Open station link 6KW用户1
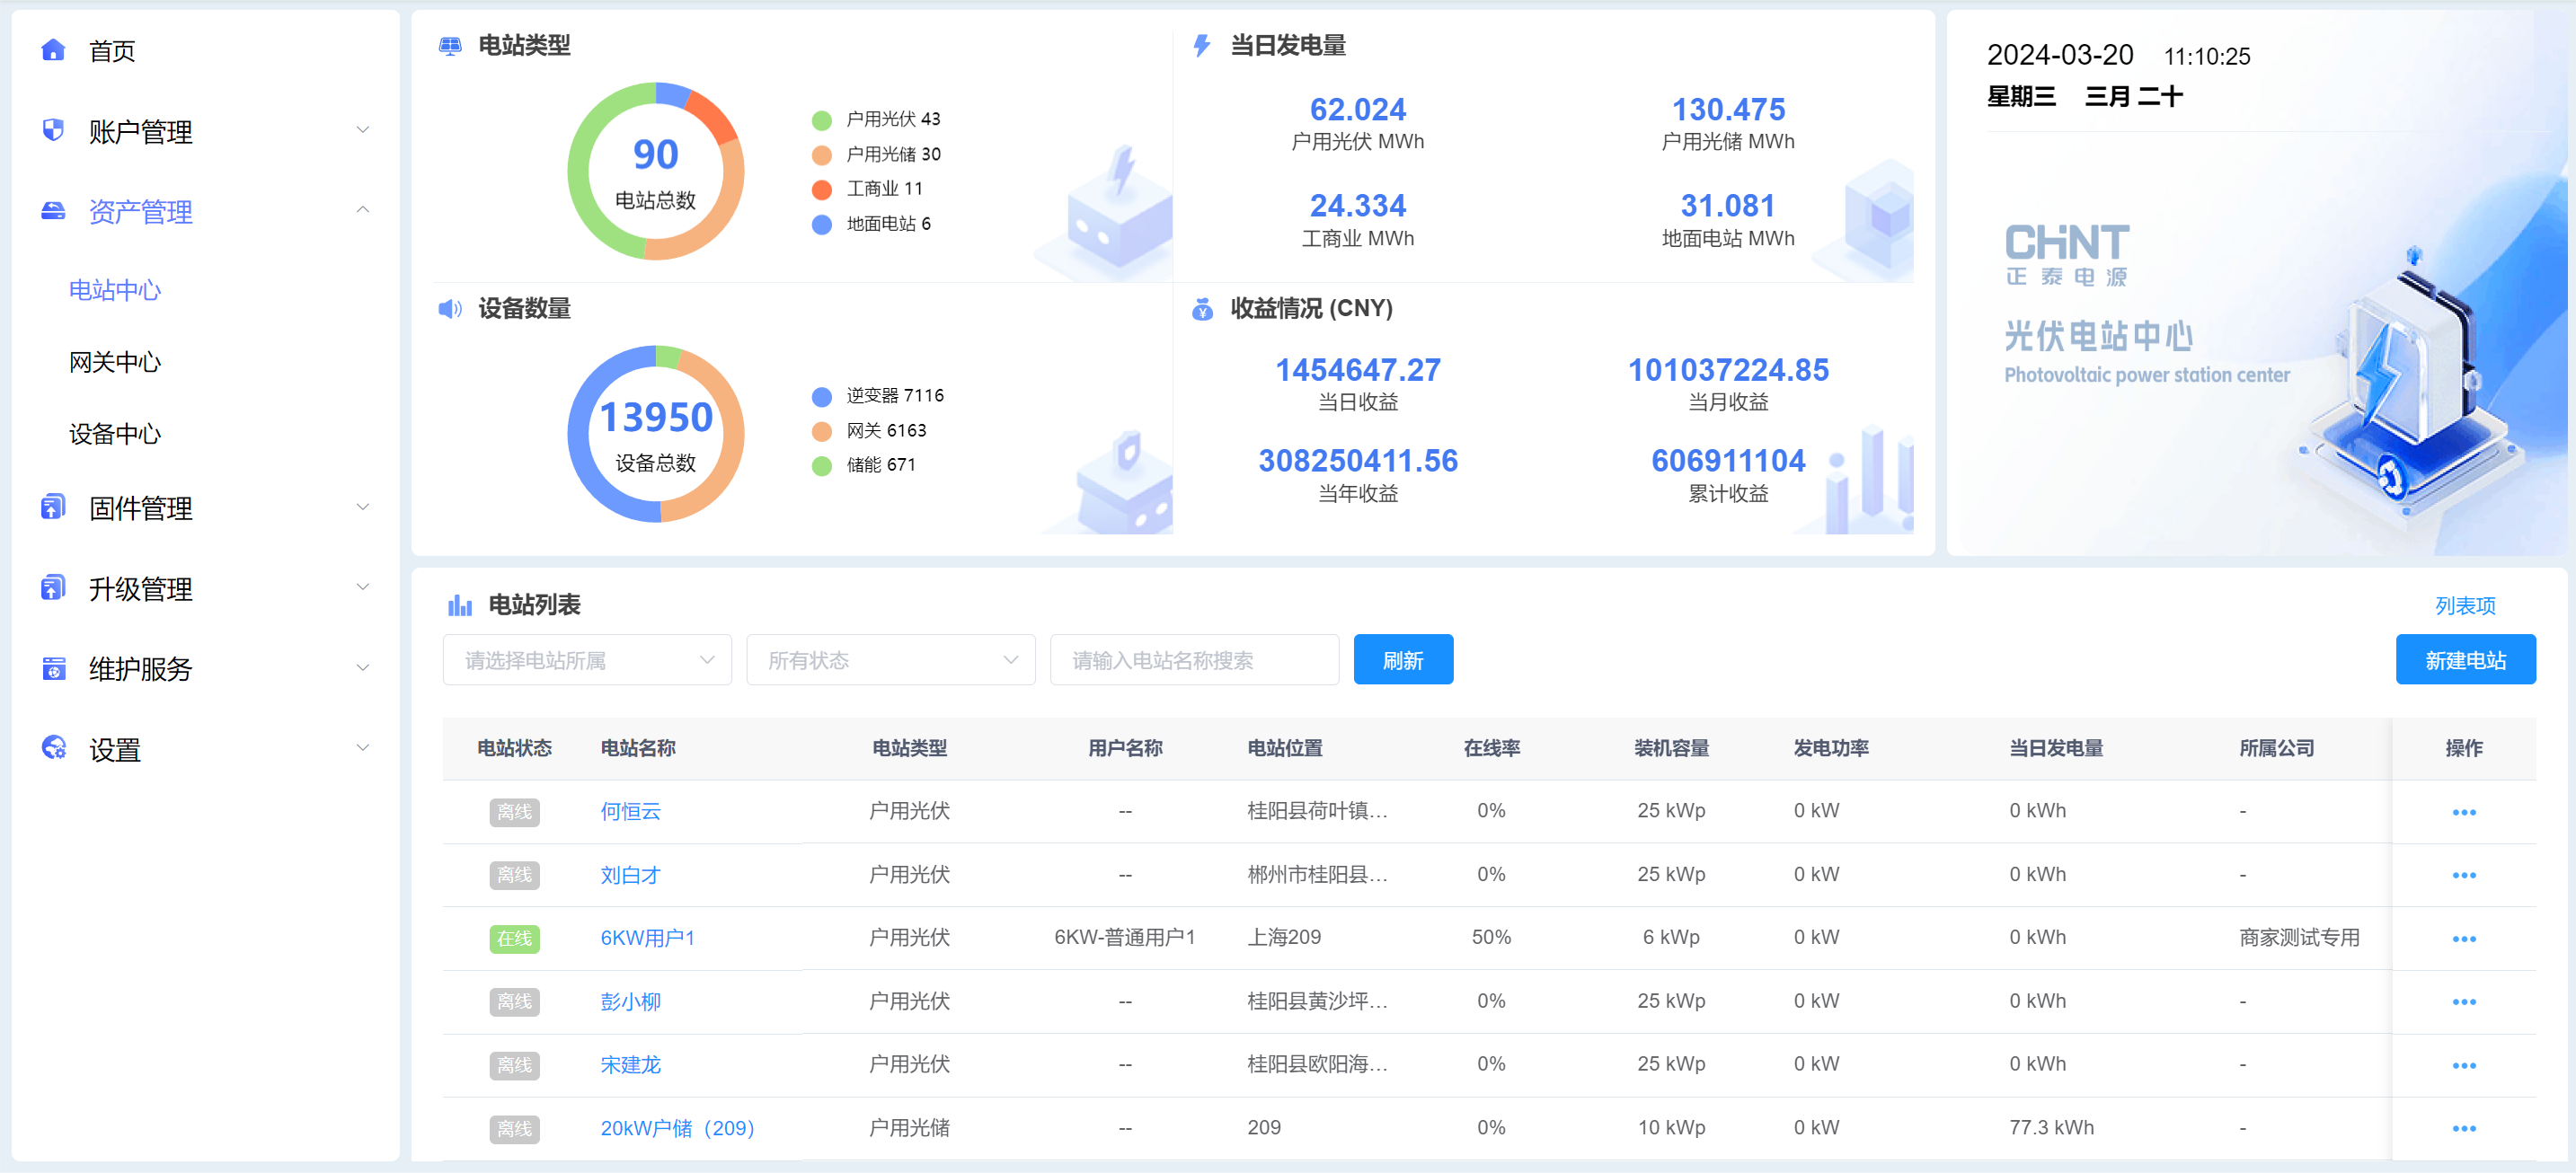This screenshot has width=2576, height=1173. pyautogui.click(x=647, y=938)
